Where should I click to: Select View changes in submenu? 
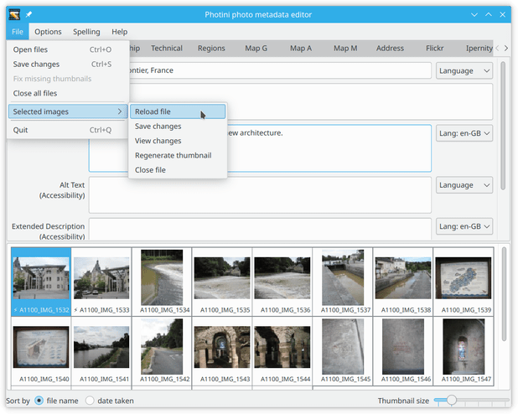tap(178, 141)
